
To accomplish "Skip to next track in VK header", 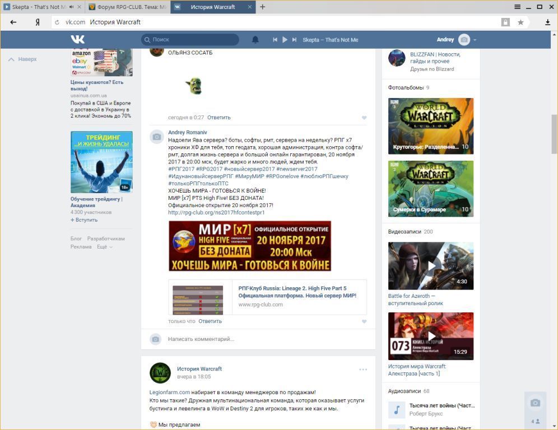I will tap(294, 40).
